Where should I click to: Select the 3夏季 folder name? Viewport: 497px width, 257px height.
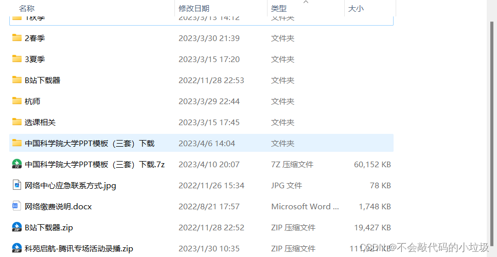[35, 59]
